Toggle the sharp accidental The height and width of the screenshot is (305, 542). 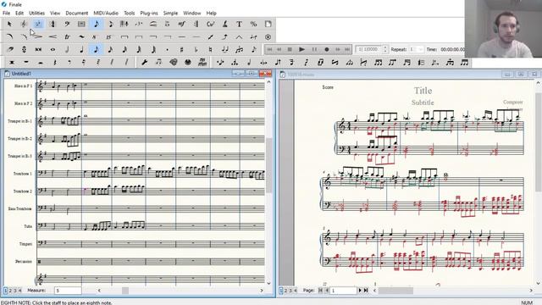pos(182,49)
